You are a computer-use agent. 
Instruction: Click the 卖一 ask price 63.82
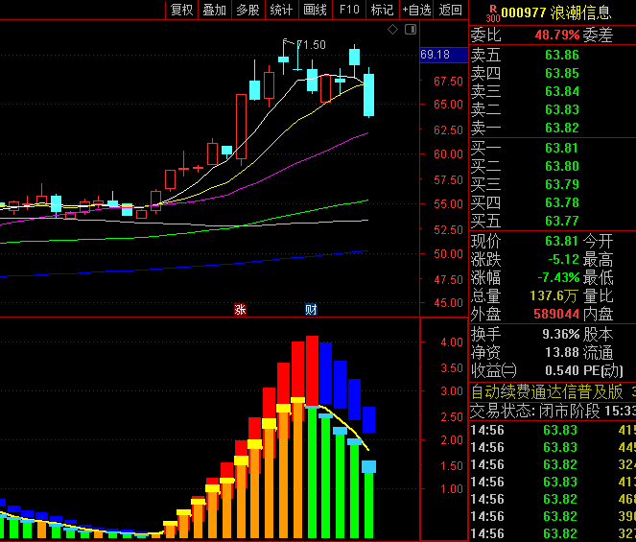[x=561, y=128]
